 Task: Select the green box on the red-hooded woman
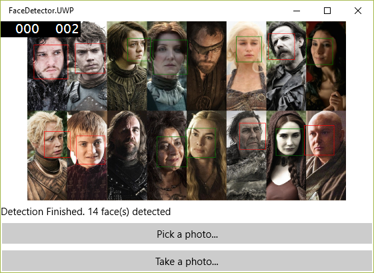(289, 142)
